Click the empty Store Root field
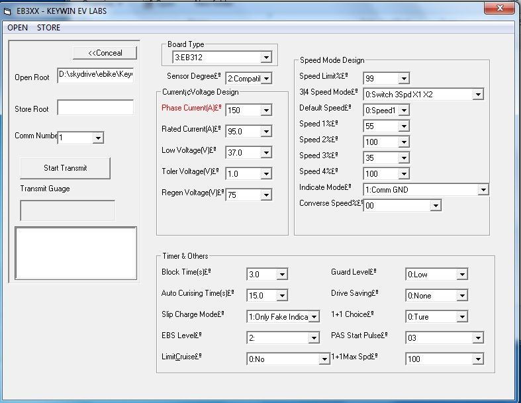 coord(95,108)
